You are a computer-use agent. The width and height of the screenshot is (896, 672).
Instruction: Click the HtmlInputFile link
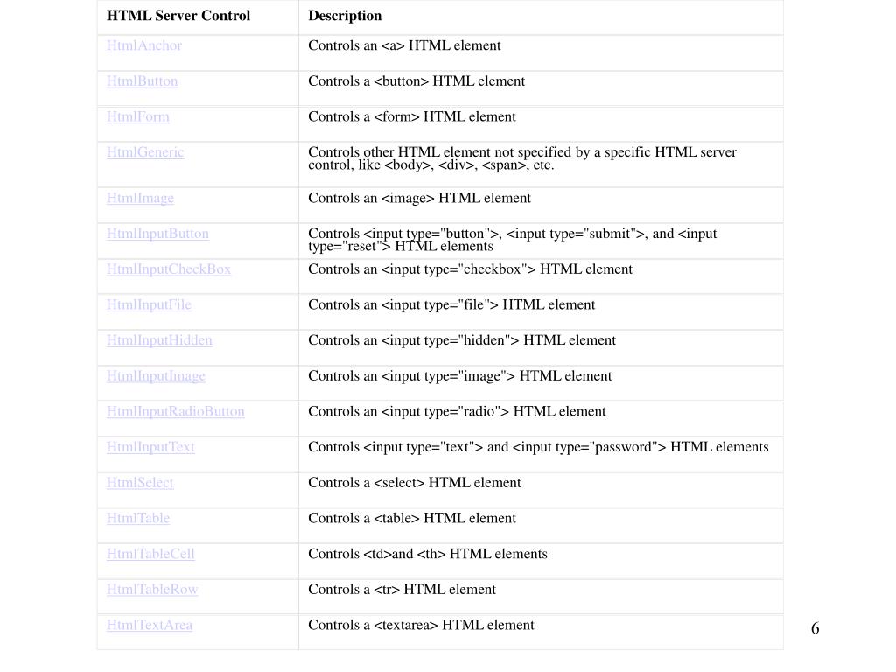(x=149, y=304)
